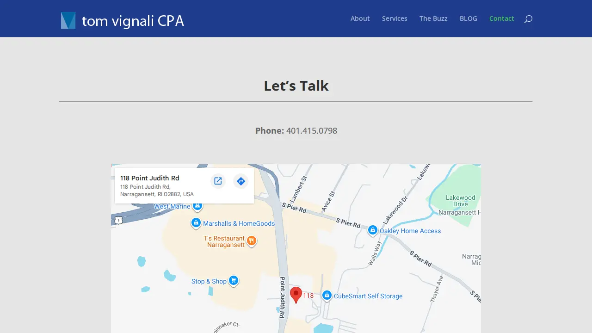The width and height of the screenshot is (592, 333).
Task: Click phone number 401.415.0798
Action: [312, 130]
